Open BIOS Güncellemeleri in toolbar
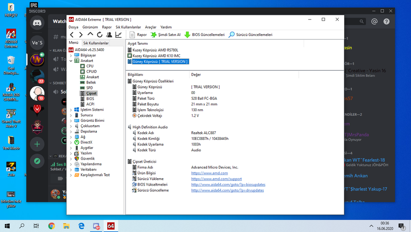The image size is (411, 232). point(205,35)
